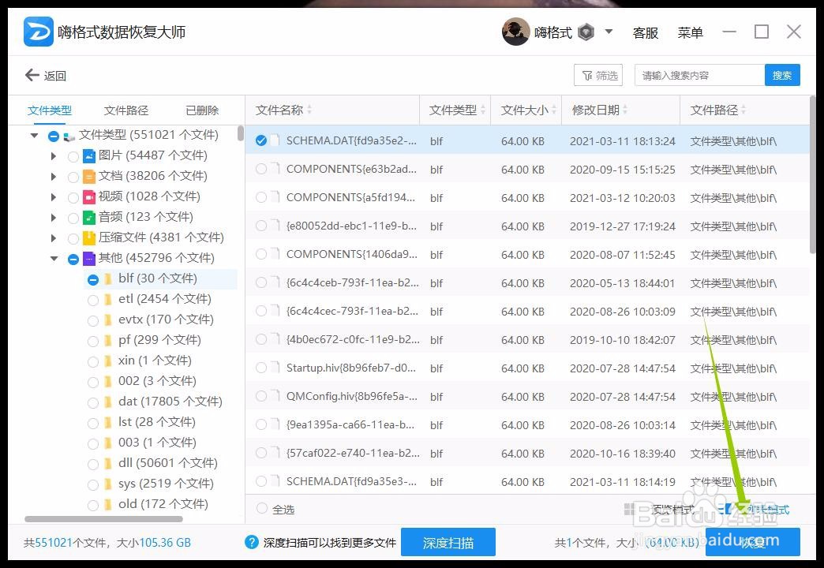Screen dimensions: 824x568
Task: Collapse the 其他 tree node
Action: click(53, 258)
